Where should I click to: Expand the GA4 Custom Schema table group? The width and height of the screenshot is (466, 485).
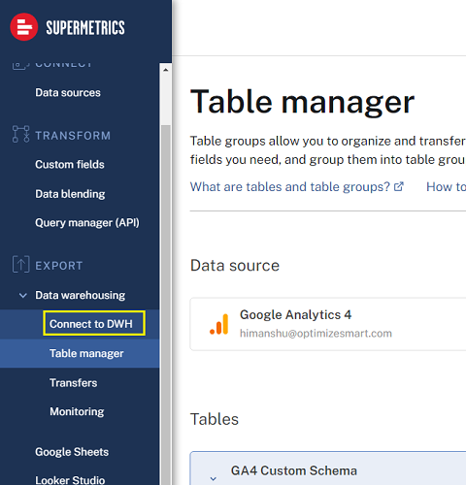click(213, 478)
